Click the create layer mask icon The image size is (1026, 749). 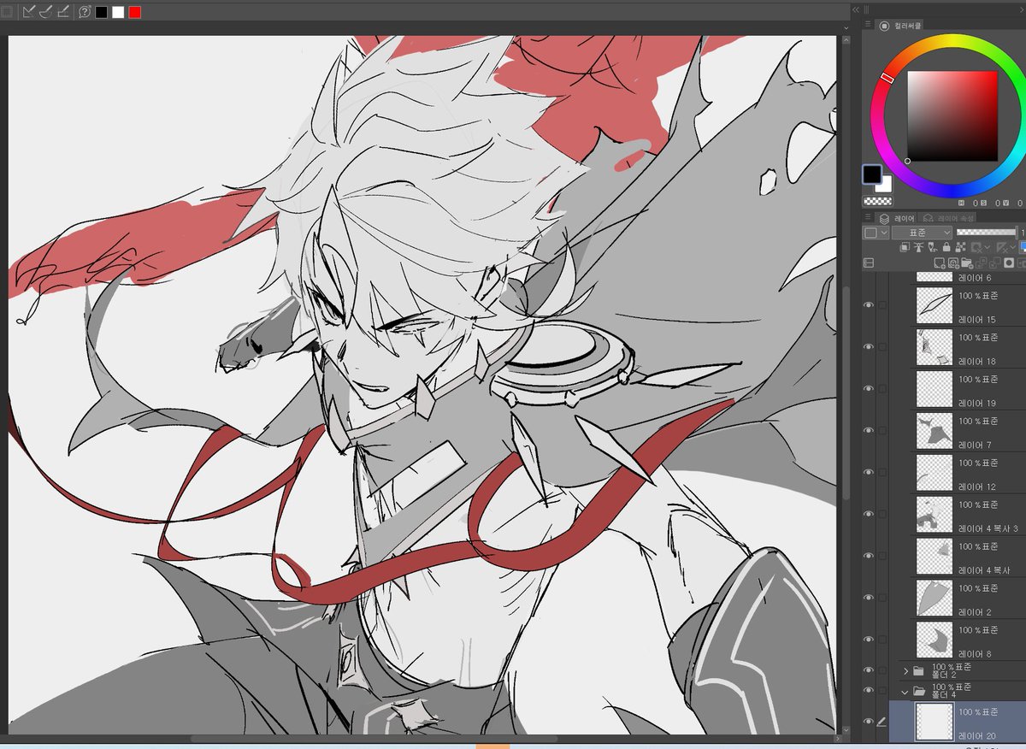pyautogui.click(x=1009, y=263)
